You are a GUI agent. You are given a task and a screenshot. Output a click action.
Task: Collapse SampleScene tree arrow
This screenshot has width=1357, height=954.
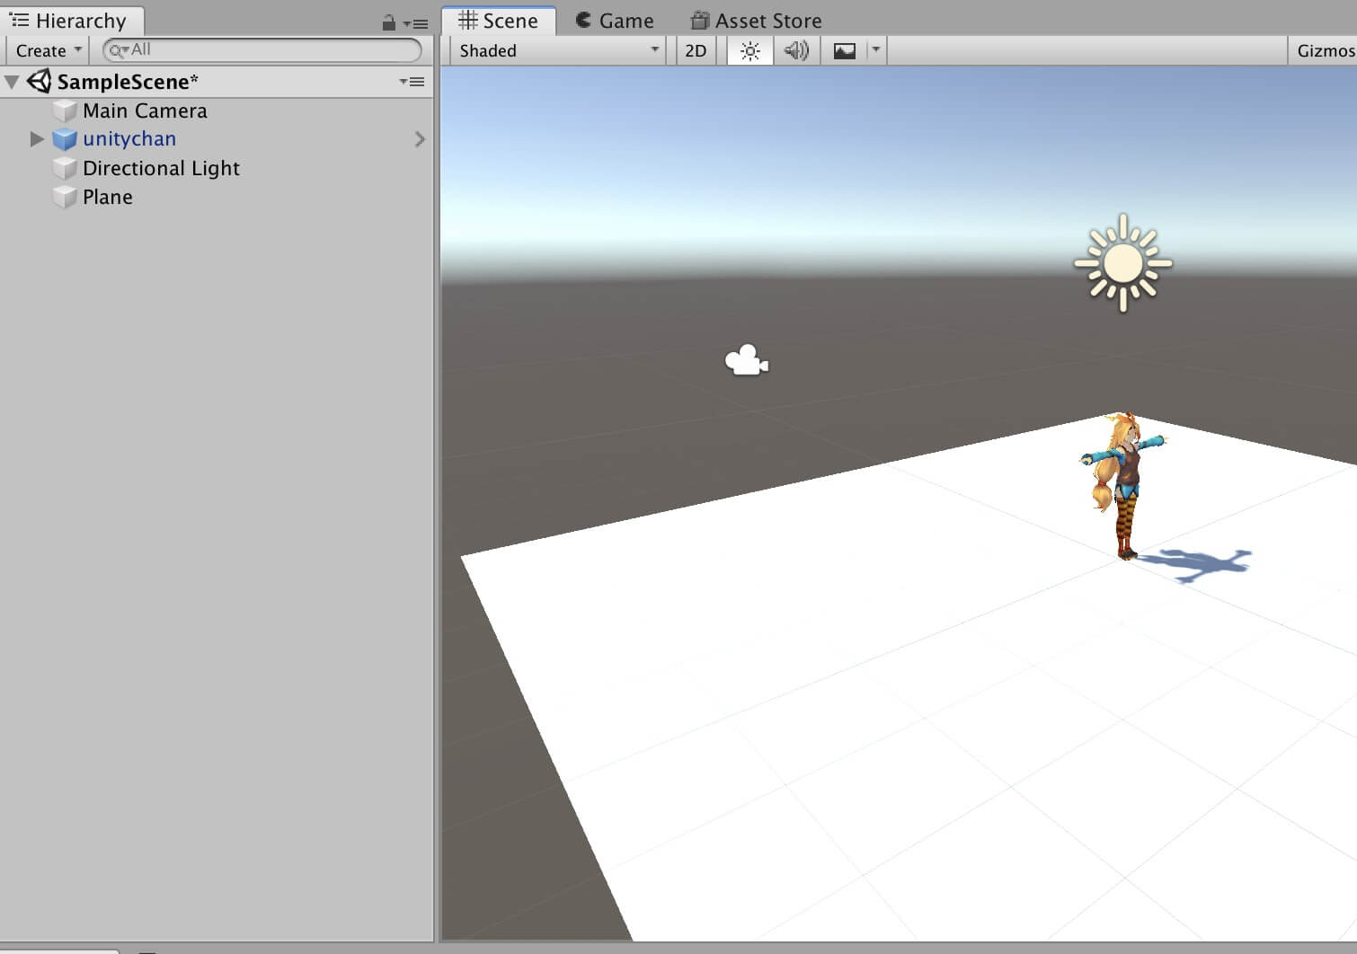click(13, 82)
